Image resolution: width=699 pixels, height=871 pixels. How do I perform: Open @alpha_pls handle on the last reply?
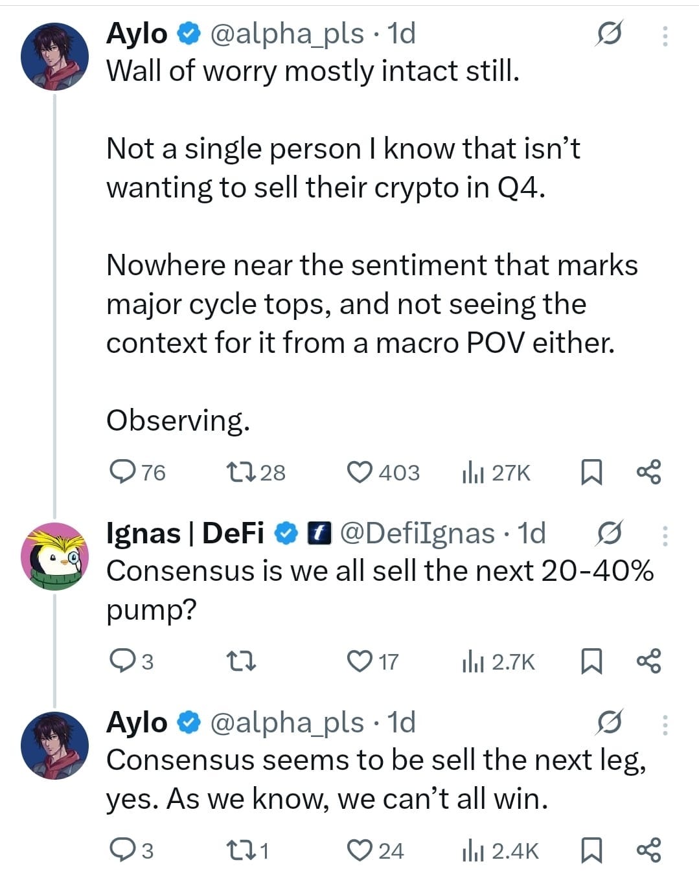(286, 722)
